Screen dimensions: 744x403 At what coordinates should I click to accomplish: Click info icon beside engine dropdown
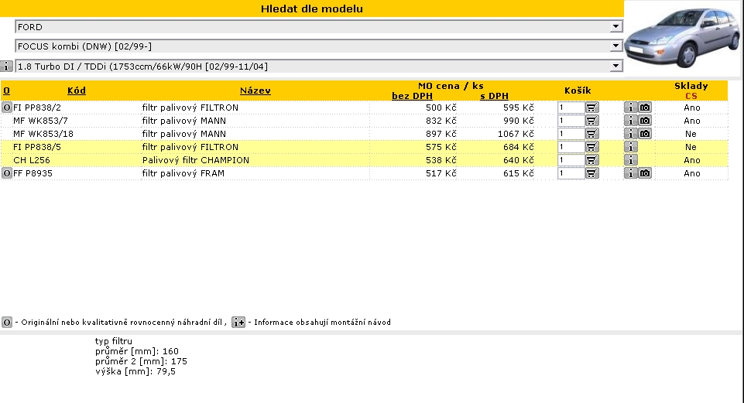7,67
